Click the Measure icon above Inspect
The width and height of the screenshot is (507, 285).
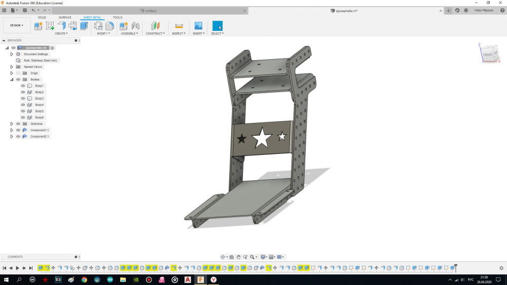tap(178, 26)
